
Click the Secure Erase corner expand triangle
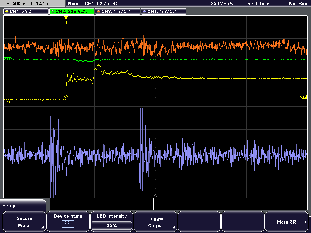[43, 227]
